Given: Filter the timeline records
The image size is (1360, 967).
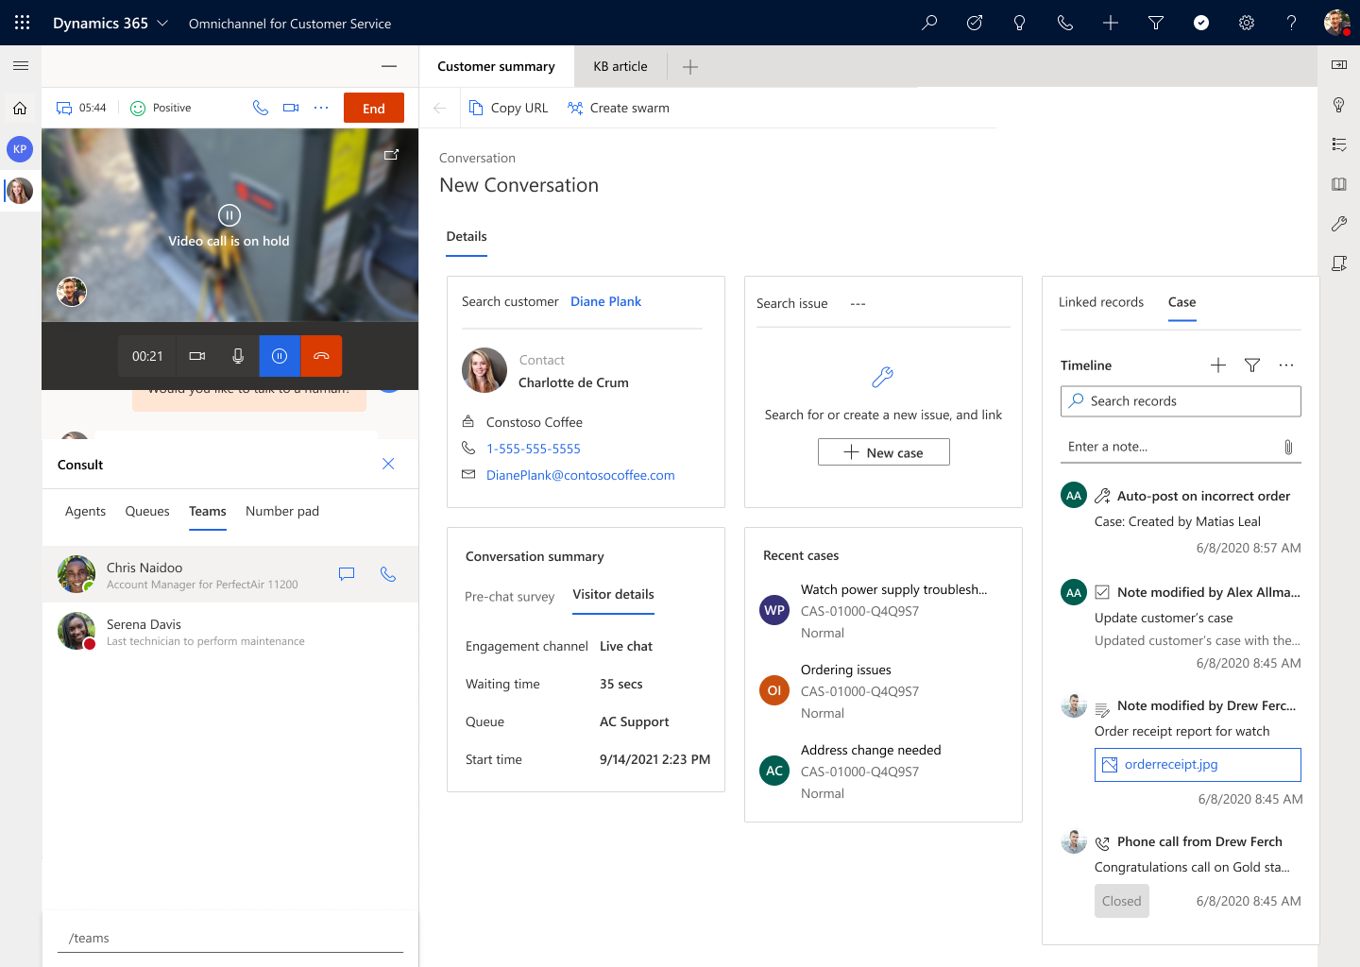Looking at the screenshot, I should click(x=1251, y=365).
